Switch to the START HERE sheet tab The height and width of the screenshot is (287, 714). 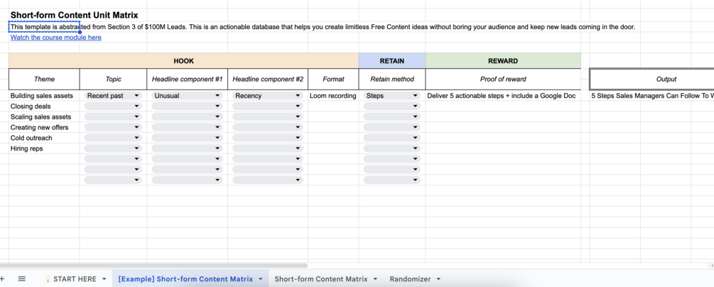click(x=75, y=279)
